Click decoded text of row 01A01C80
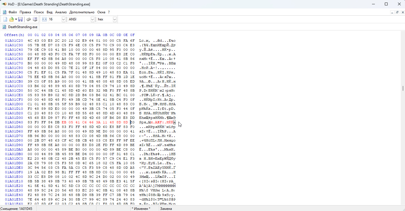This screenshot has width=405, height=211. coord(157,68)
